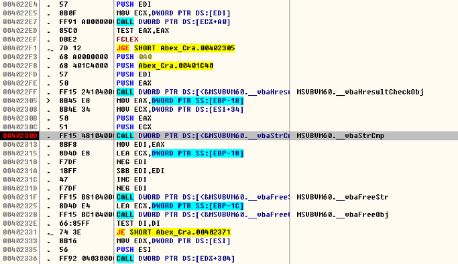
Task: Select address 004022F3 in the address column
Action: click(x=20, y=57)
